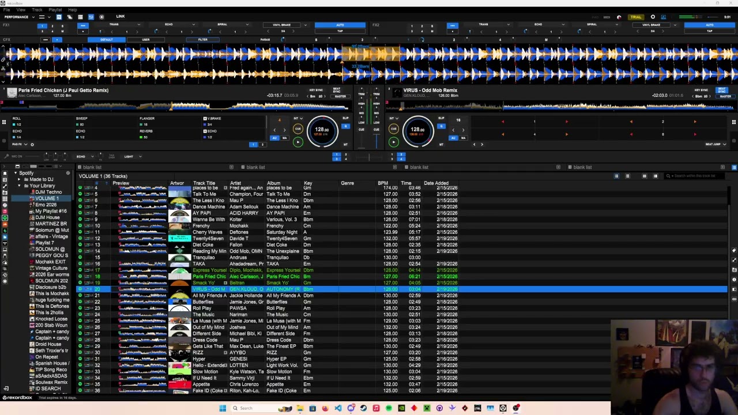Toggle the FX panel icon
738x415 pixels.
pos(59,17)
